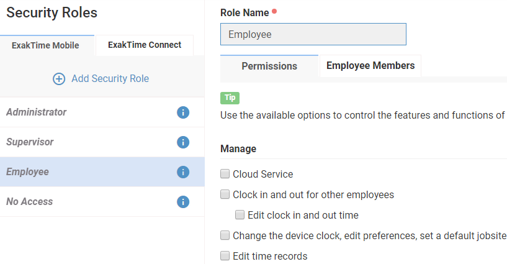Click the Manage section heading
Image resolution: width=507 pixels, height=264 pixels.
click(x=238, y=149)
